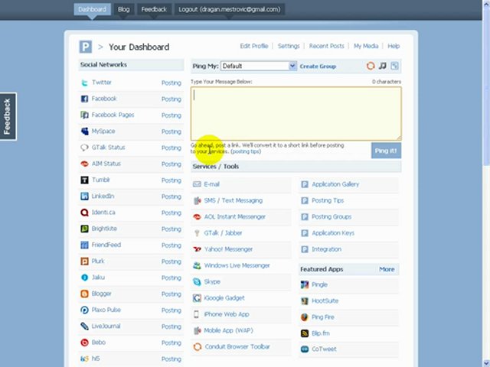Open the Blog tab

123,9
